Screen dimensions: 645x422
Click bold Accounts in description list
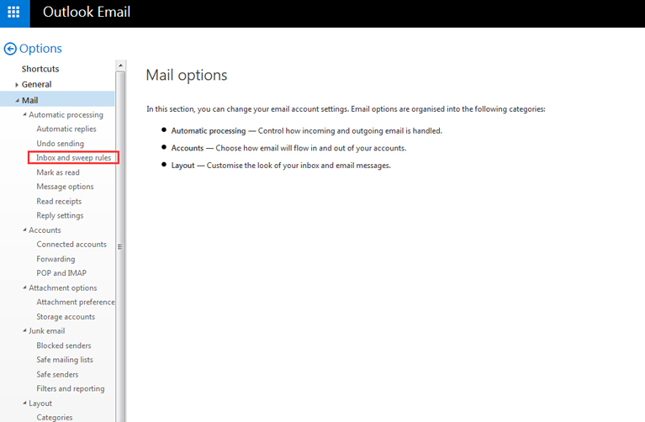tap(188, 148)
